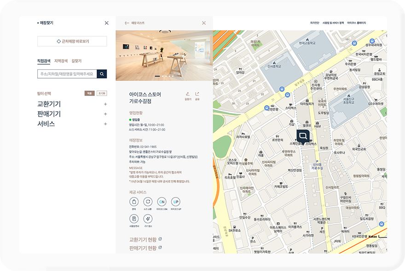
Task: Click the 필터 선택 heading
Action: (x=44, y=93)
